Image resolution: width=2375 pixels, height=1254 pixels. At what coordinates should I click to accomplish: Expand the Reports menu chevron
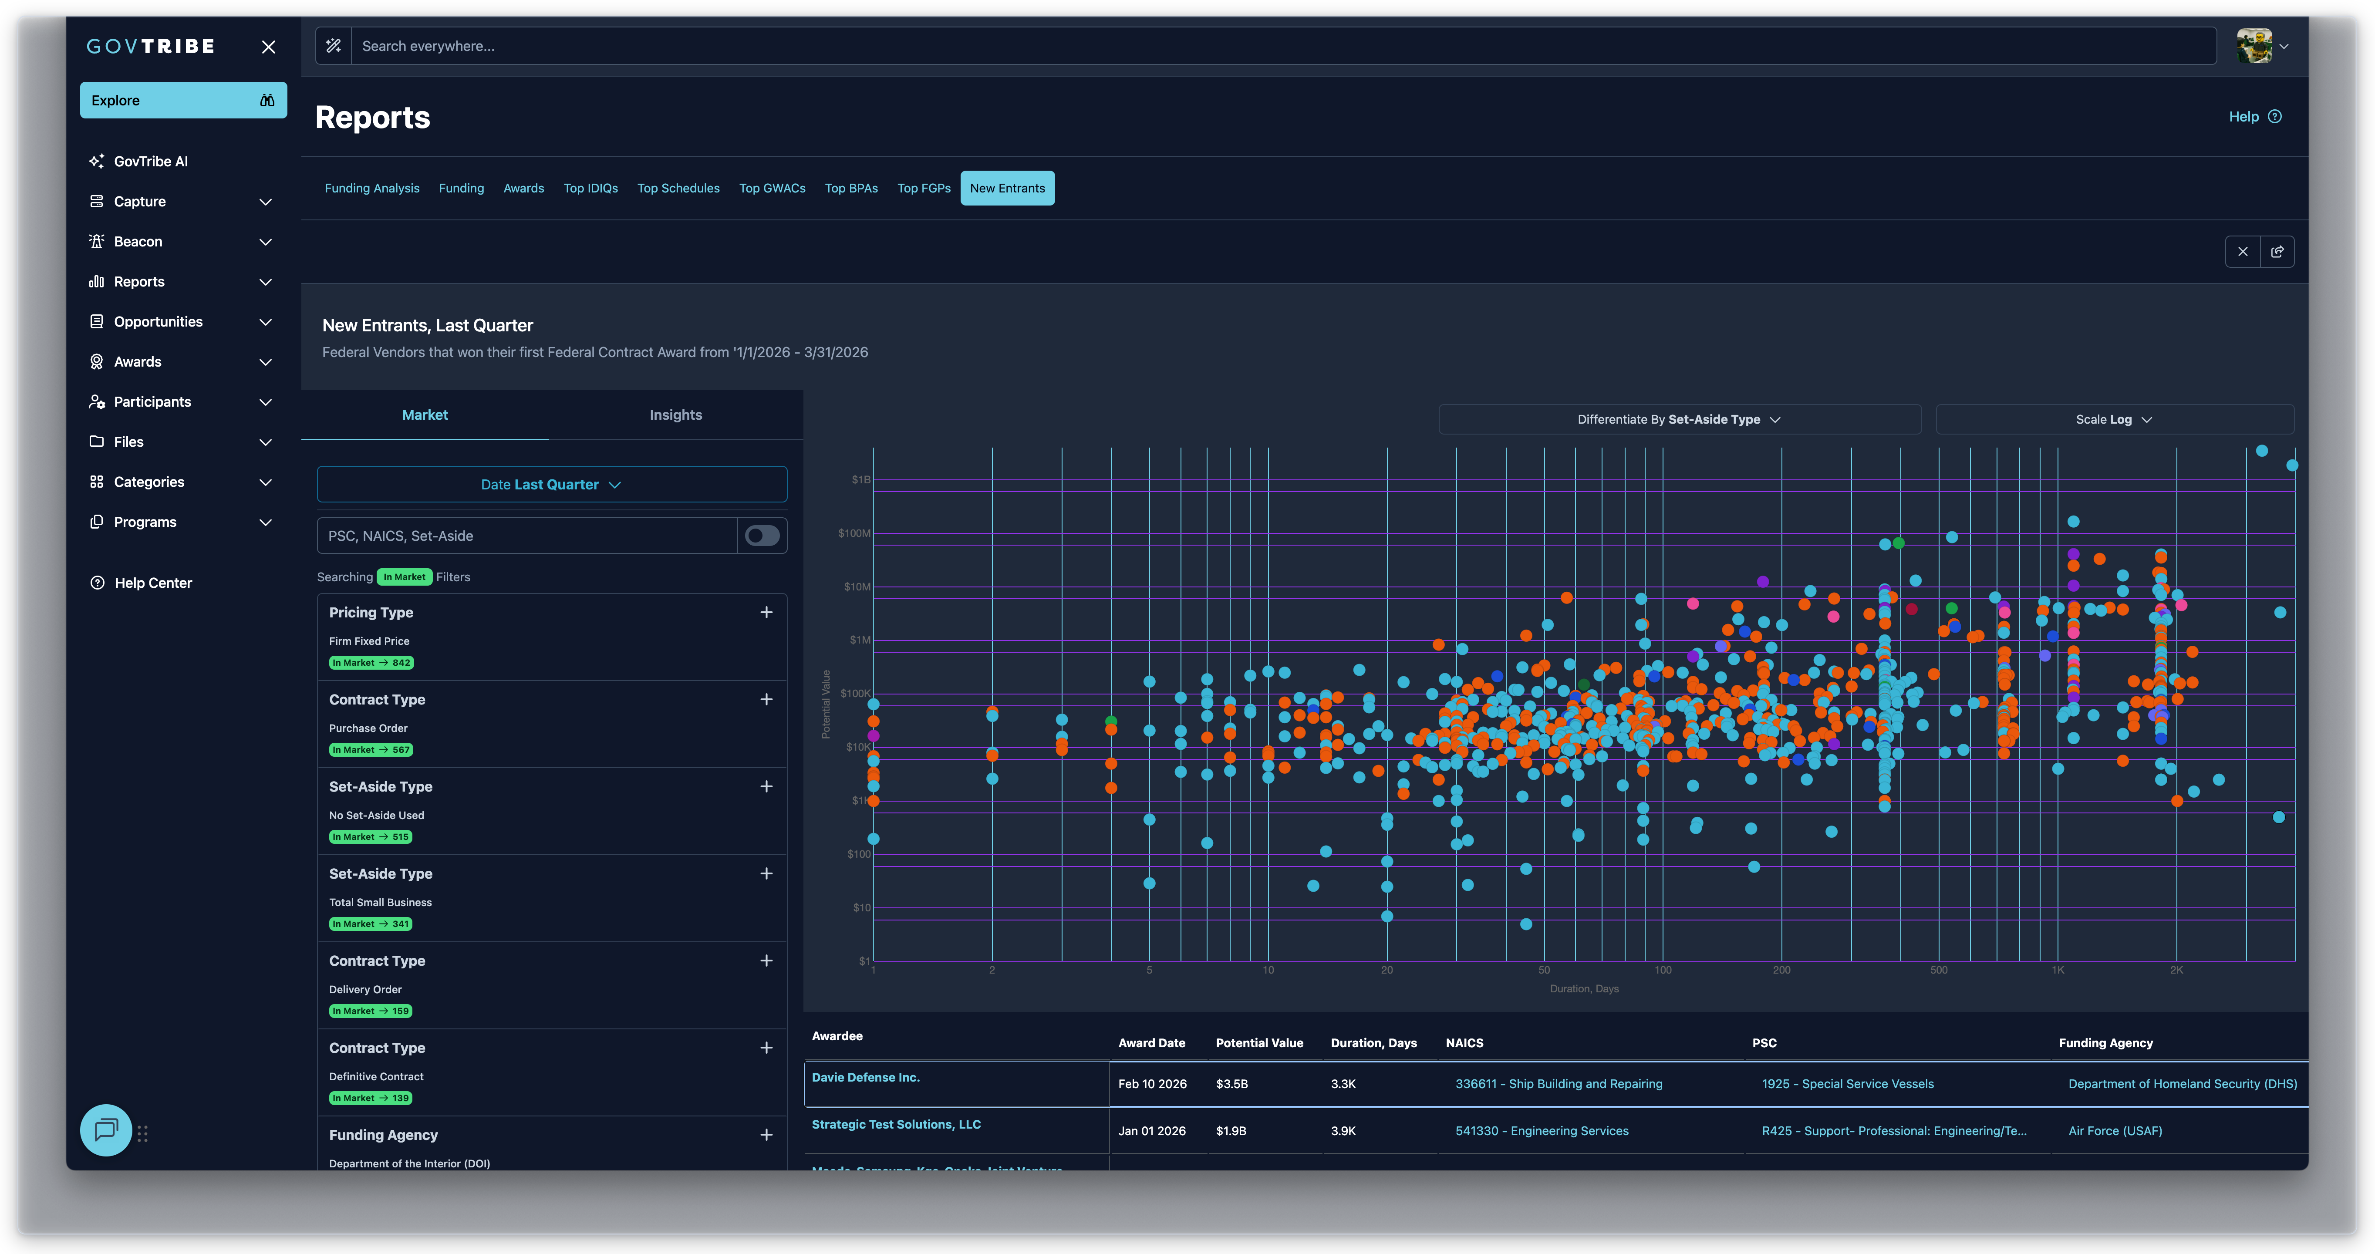point(266,282)
